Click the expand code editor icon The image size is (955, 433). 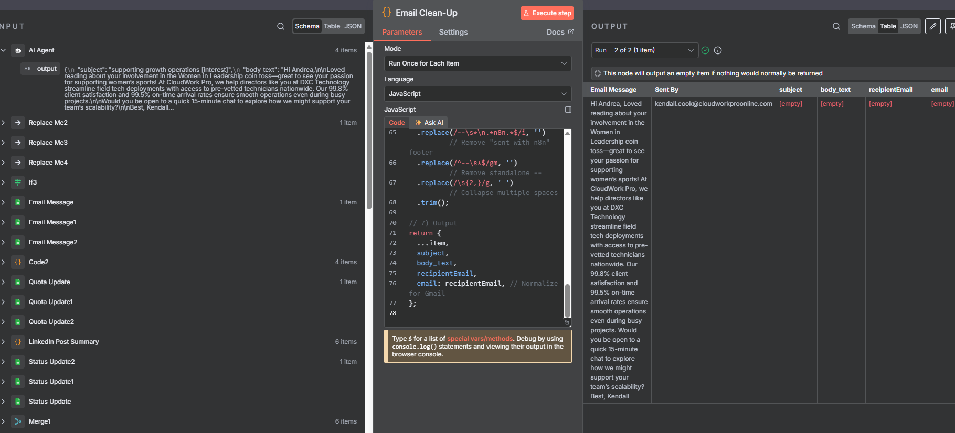[x=568, y=110]
